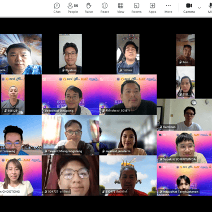Click Piyabor's participant video tile
212x212 pixels.
[x=71, y=54]
